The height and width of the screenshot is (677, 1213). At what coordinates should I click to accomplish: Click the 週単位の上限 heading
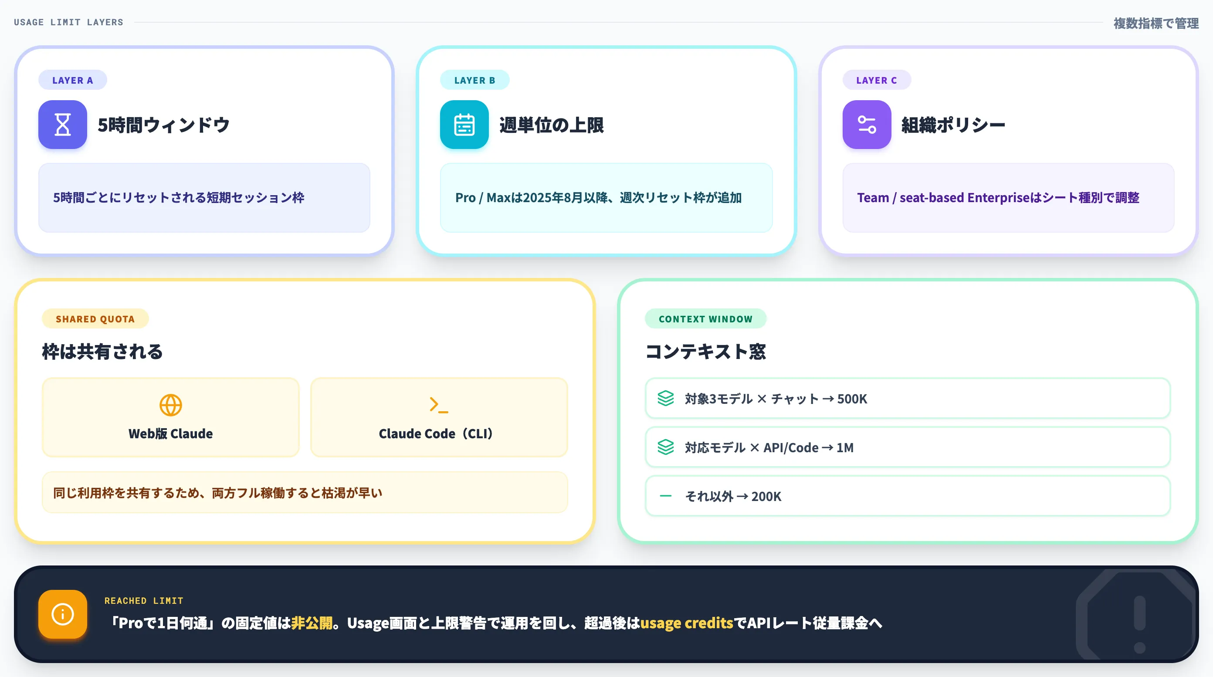[x=552, y=125]
